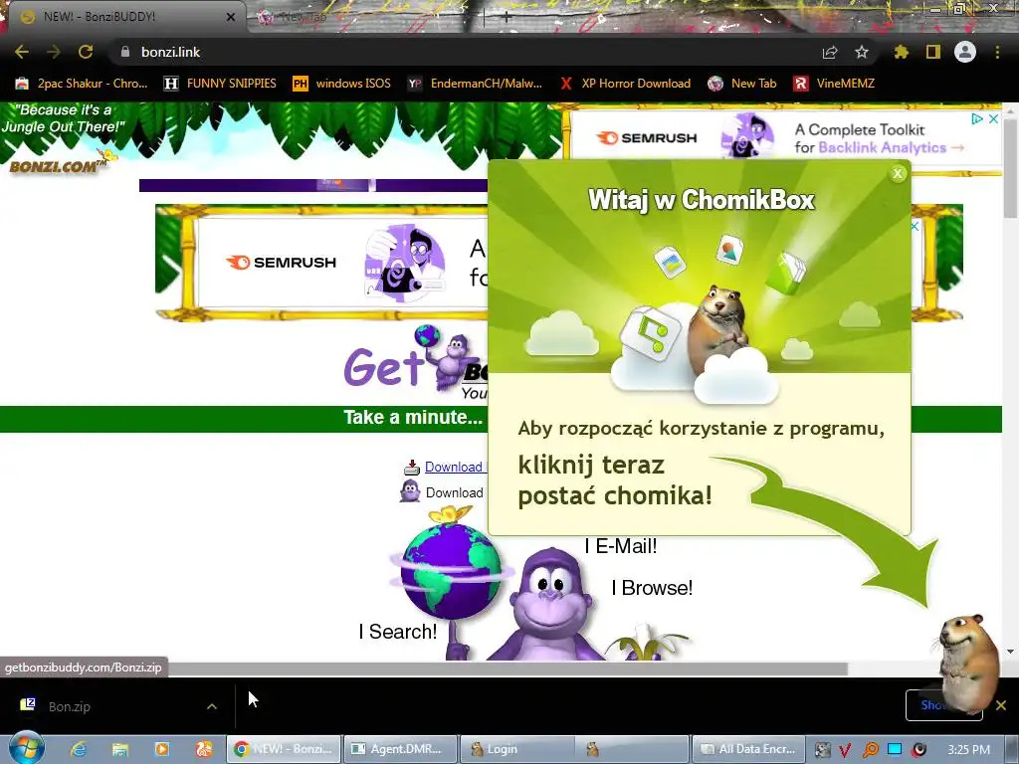Switch to Agent.DMR... taskbar window
The width and height of the screenshot is (1019, 764).
tap(400, 749)
